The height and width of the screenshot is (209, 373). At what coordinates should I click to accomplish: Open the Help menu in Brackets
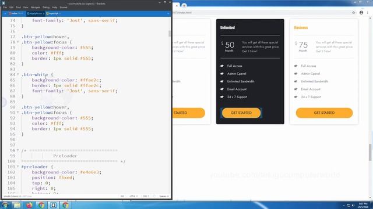tap(54, 8)
